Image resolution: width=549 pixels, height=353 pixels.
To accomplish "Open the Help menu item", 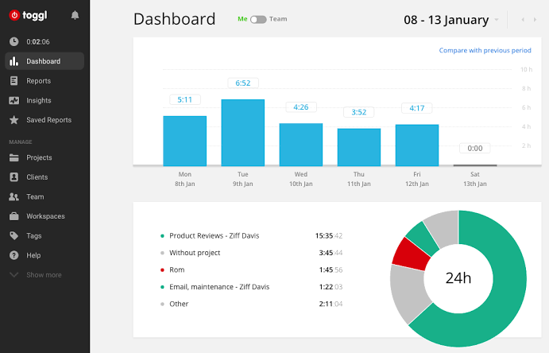I will (x=33, y=255).
